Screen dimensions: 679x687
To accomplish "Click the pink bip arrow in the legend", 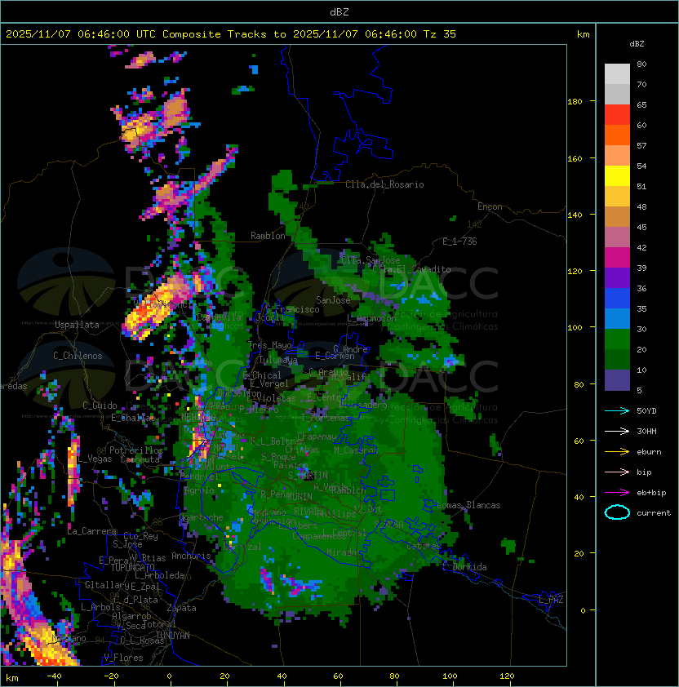I will tap(617, 472).
